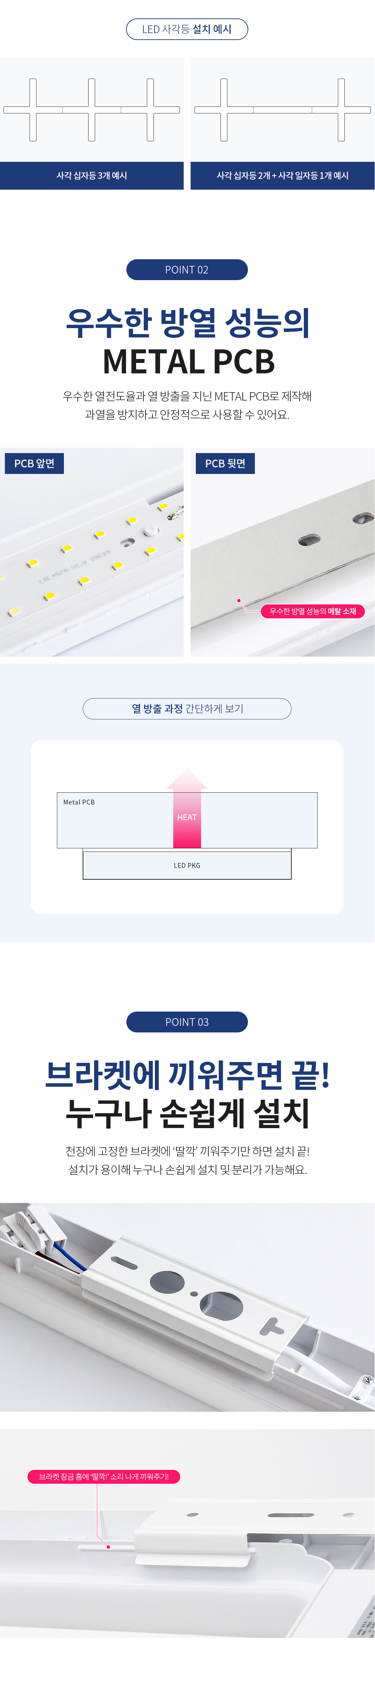The height and width of the screenshot is (1703, 375).
Task: Click the '열 방출 과정 간단하게 보기' pill
Action: point(187,709)
